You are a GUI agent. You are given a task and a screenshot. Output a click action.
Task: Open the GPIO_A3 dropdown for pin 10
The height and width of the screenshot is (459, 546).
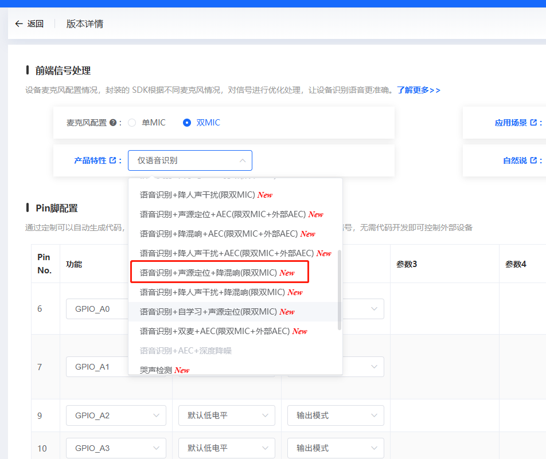pos(116,448)
